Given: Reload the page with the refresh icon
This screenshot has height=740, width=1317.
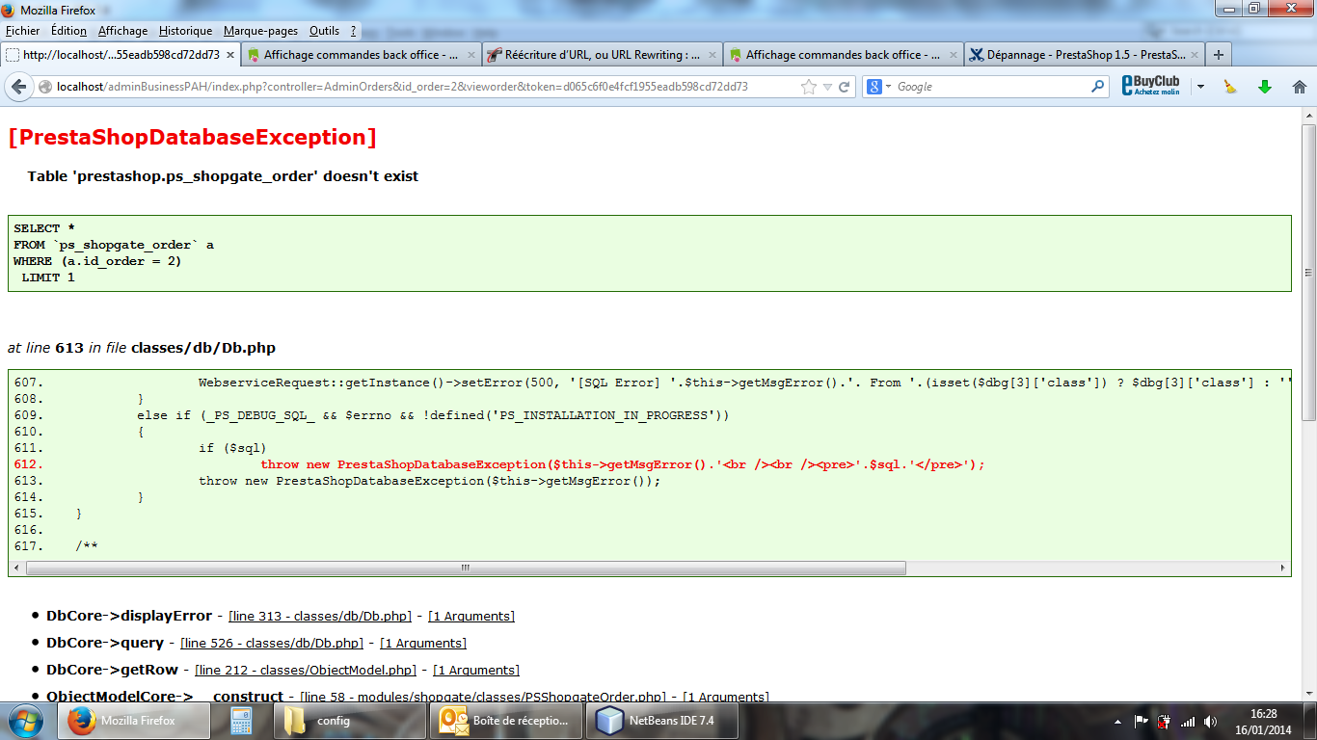Looking at the screenshot, I should click(x=845, y=87).
